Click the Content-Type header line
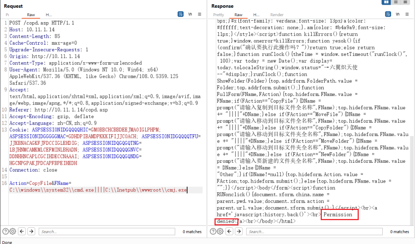The image size is (415, 244). tap(76, 63)
